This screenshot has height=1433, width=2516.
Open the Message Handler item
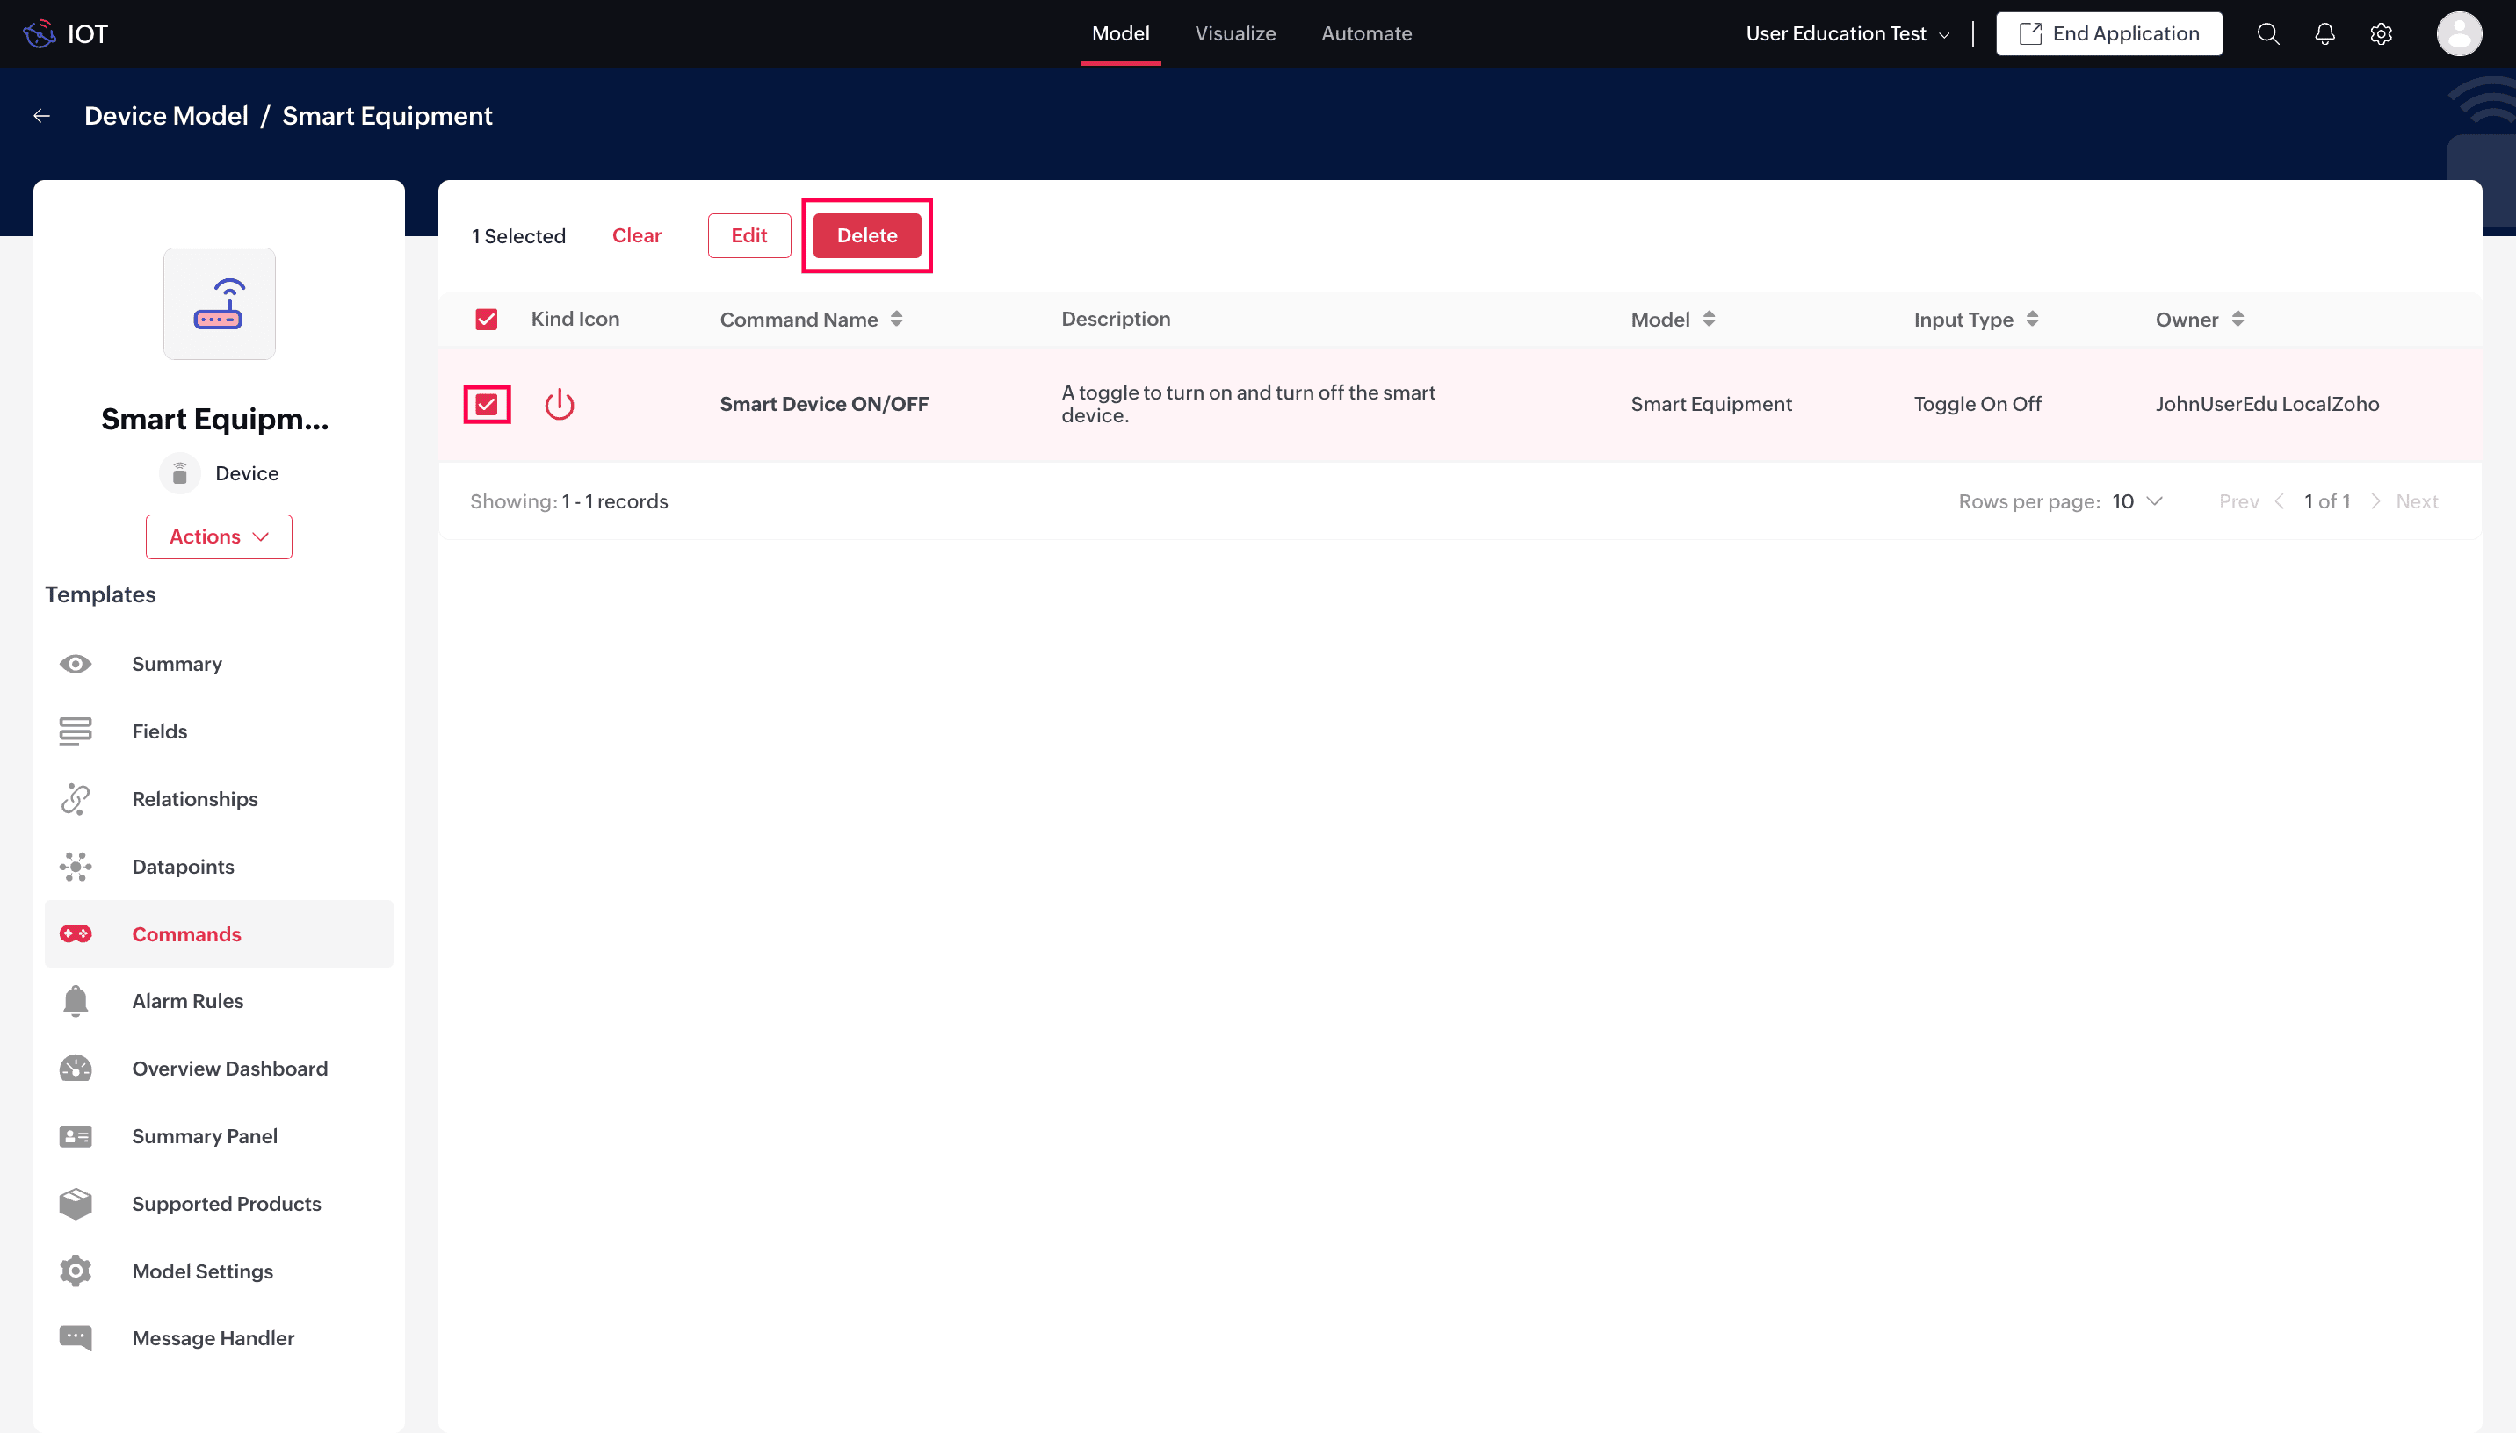pyautogui.click(x=213, y=1337)
